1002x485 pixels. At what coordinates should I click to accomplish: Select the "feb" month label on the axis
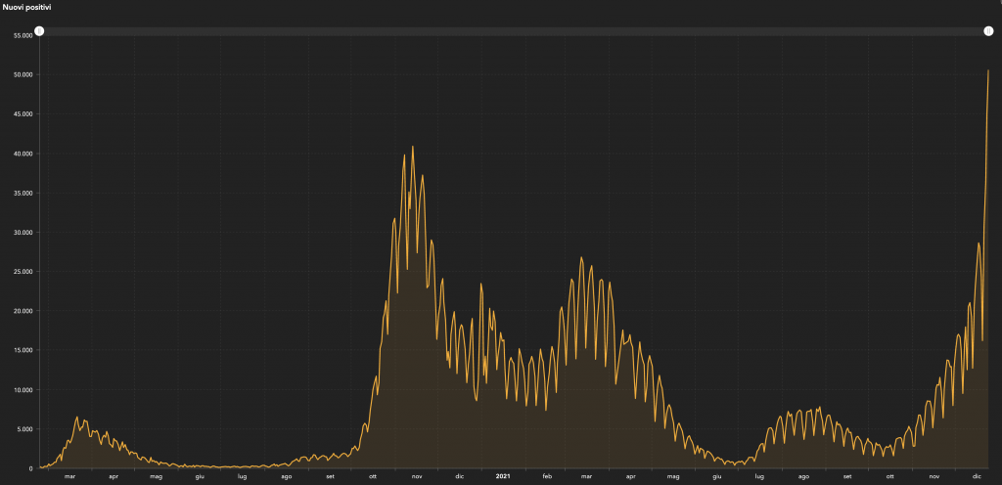547,476
